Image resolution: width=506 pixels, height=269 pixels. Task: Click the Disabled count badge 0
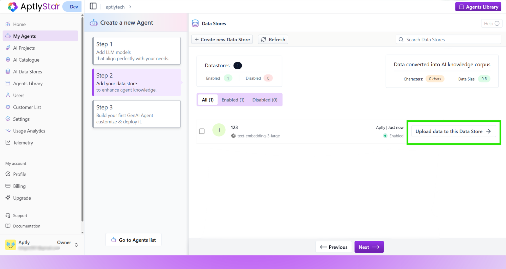[268, 78]
